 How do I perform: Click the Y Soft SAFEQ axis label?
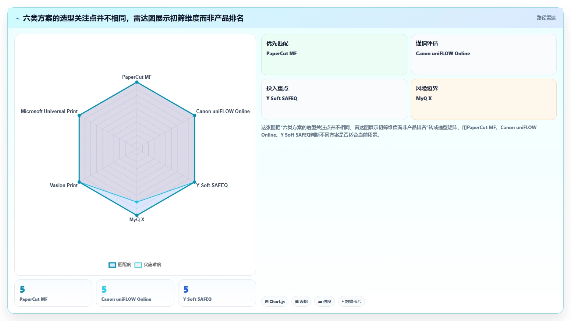pyautogui.click(x=212, y=185)
